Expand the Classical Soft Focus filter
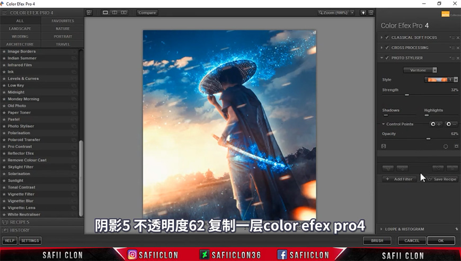This screenshot has height=261, width=461. [382, 38]
